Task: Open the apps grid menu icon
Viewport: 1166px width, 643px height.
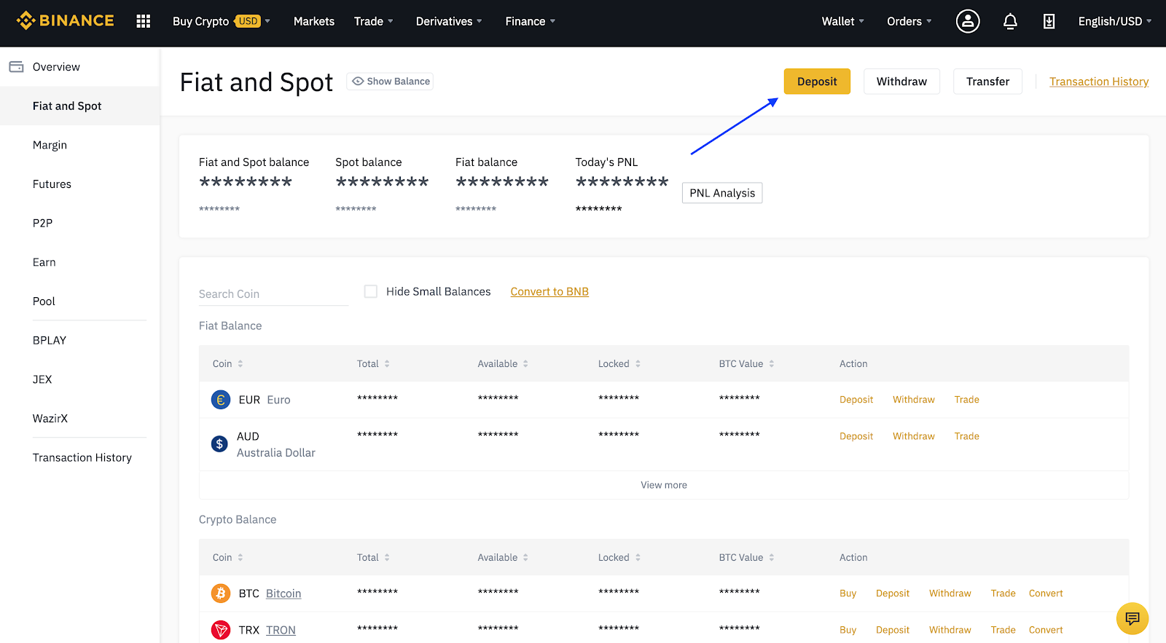Action: [x=144, y=21]
